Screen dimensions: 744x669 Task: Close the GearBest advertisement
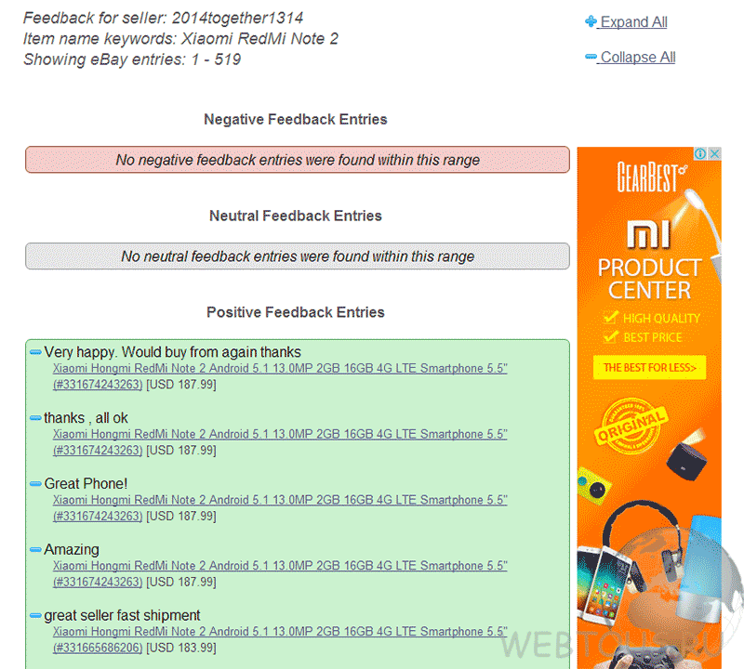[x=714, y=153]
